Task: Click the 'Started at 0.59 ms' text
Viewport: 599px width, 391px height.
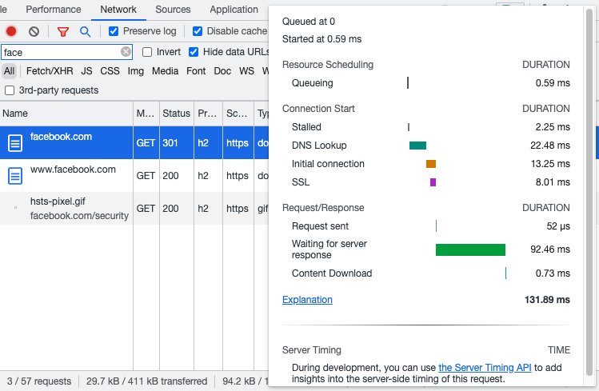Action: [x=321, y=39]
